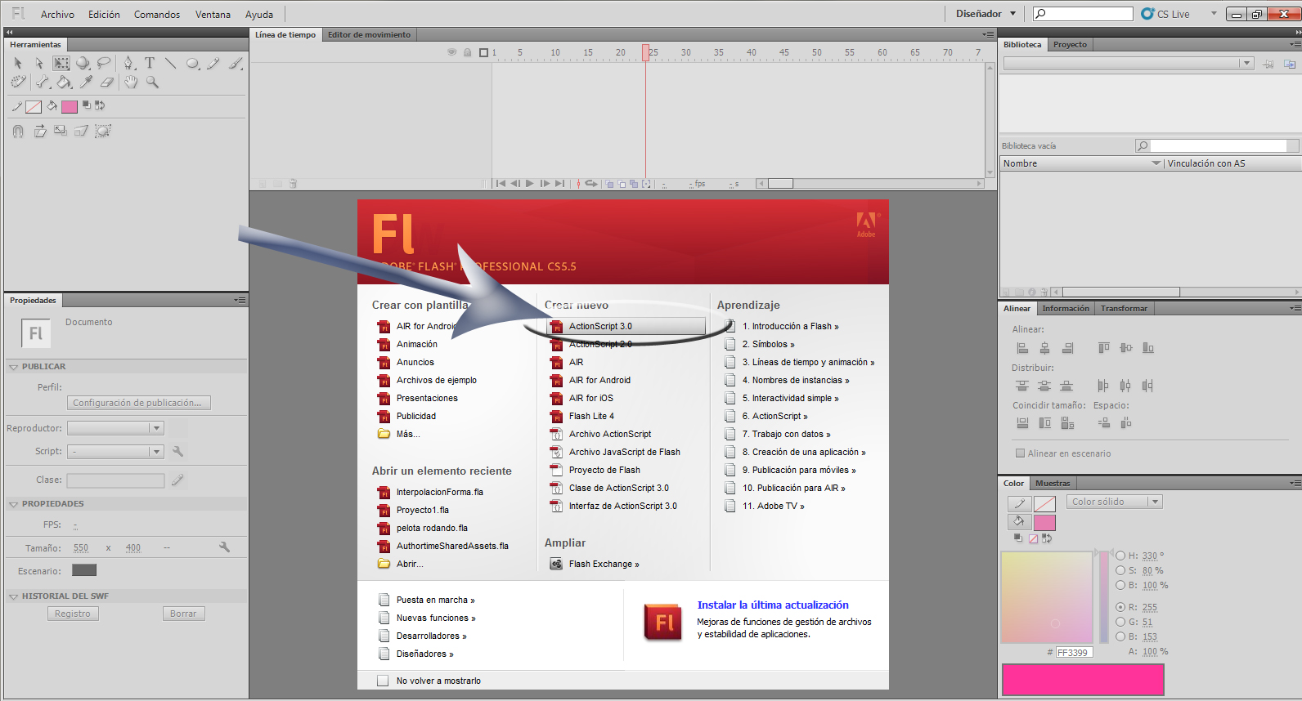This screenshot has height=701, width=1302.
Task: Select the Text tool
Action: click(150, 63)
